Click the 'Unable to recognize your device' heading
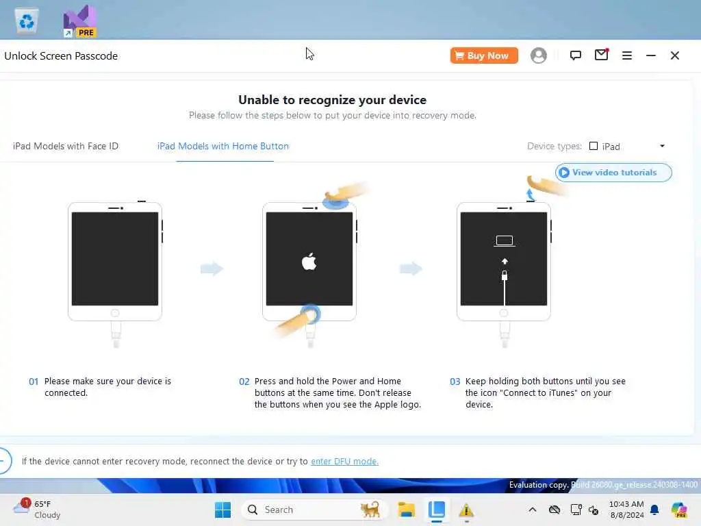 [332, 100]
